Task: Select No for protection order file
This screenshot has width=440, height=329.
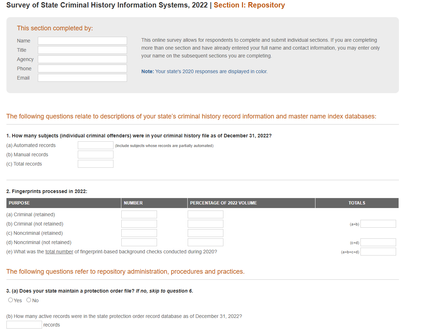Action: pyautogui.click(x=29, y=300)
